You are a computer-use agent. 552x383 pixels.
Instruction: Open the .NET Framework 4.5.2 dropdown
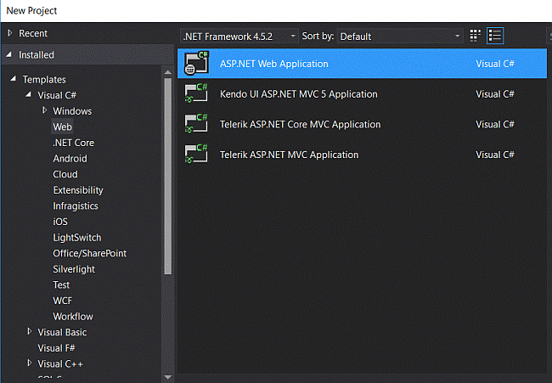[x=239, y=37]
